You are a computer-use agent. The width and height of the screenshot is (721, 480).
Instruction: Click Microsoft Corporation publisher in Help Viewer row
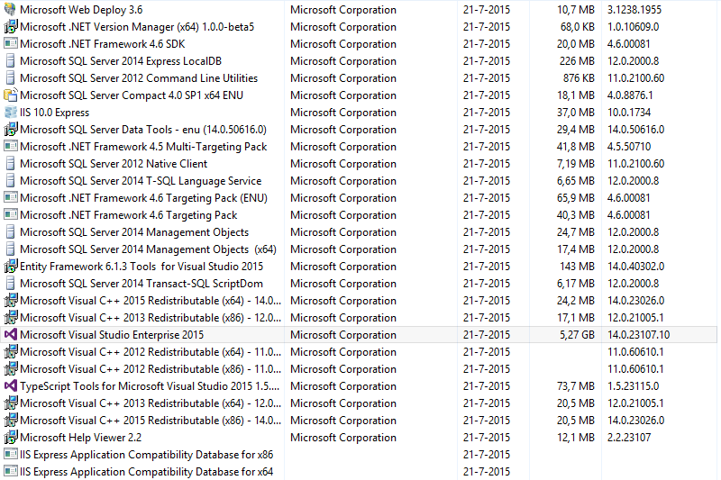343,438
